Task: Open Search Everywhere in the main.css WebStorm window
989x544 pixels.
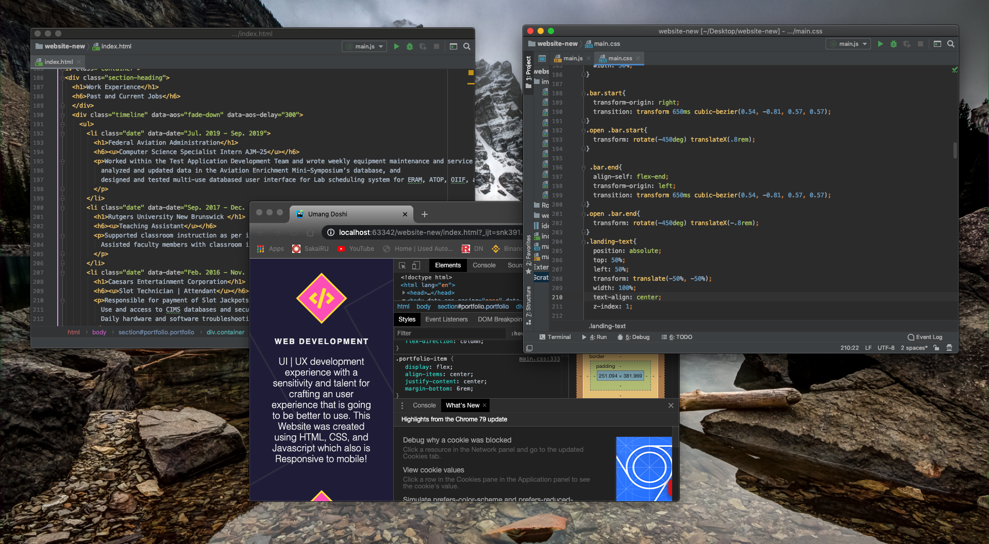Action: click(x=951, y=44)
